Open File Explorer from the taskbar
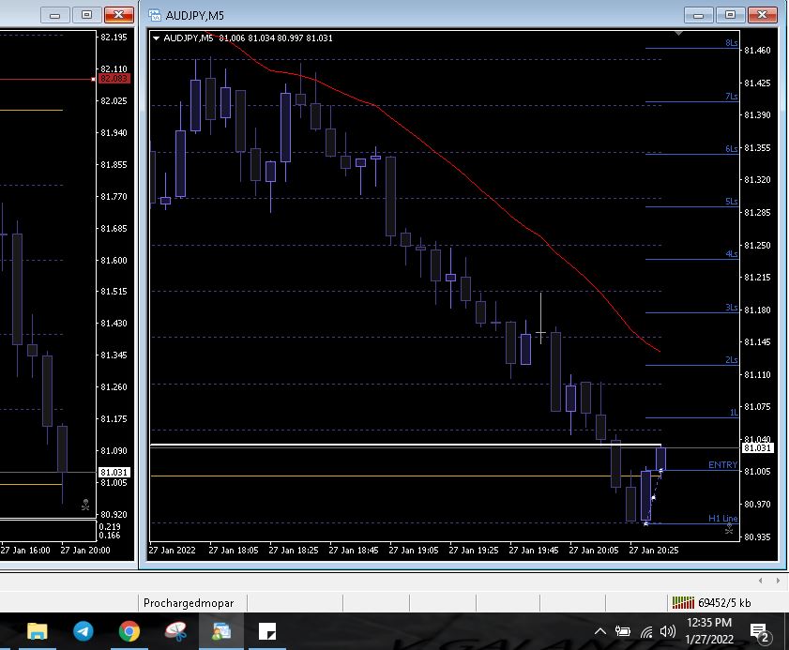The width and height of the screenshot is (789, 650). pos(38,631)
